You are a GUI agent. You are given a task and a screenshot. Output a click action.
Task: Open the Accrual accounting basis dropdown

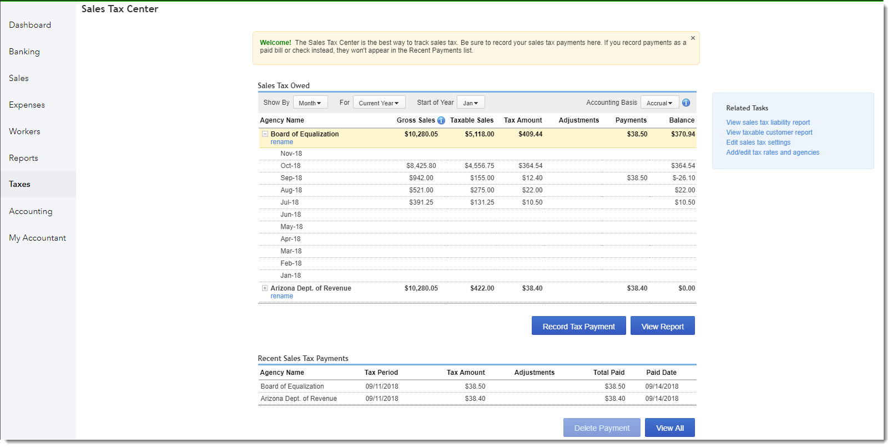pos(659,103)
